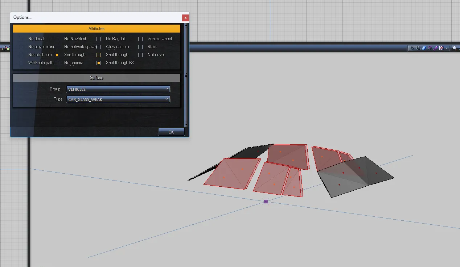This screenshot has width=460, height=267.
Task: Enable the No decal checkbox
Action: click(x=21, y=39)
